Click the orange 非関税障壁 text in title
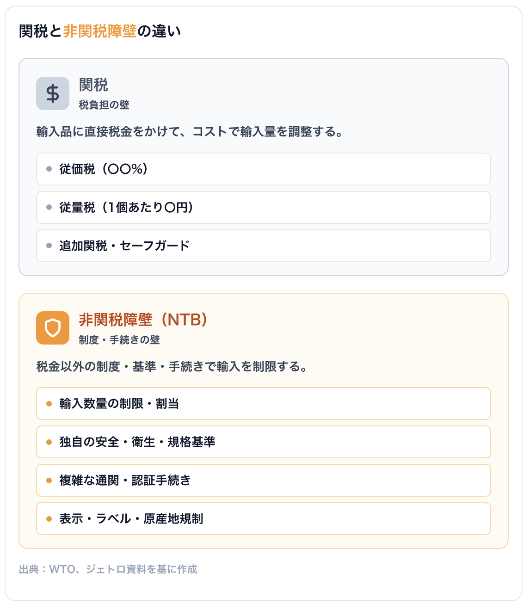 coord(100,31)
